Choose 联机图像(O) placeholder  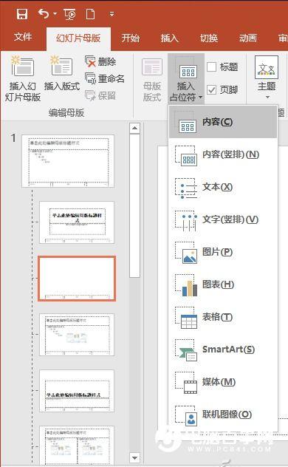click(x=223, y=415)
